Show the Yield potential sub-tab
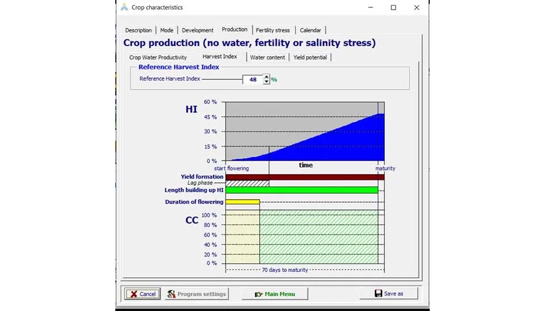Viewport: 545px width, 311px height. (x=310, y=57)
